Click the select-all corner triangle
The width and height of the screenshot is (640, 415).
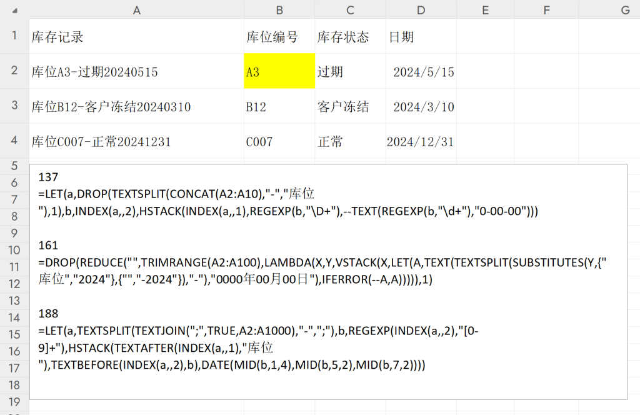click(15, 10)
